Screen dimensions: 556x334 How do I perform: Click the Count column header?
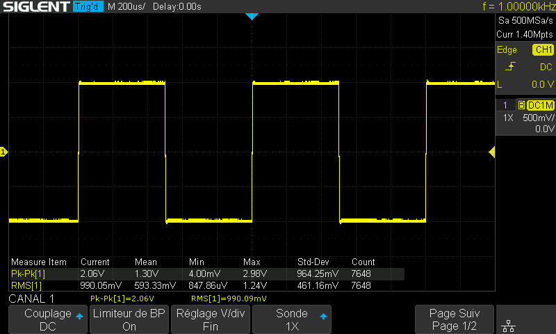[363, 262]
